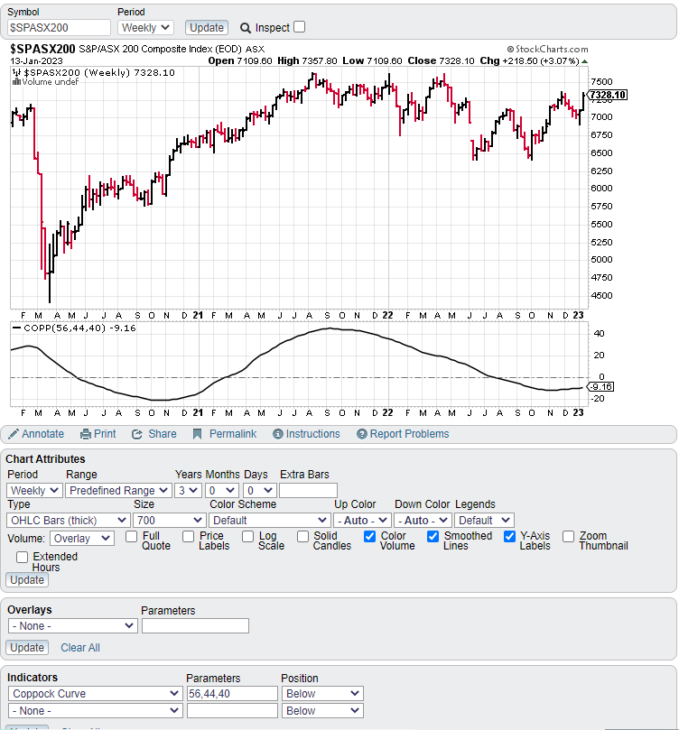
Task: Open the OHLC Bars (thick) type dropdown
Action: (68, 520)
